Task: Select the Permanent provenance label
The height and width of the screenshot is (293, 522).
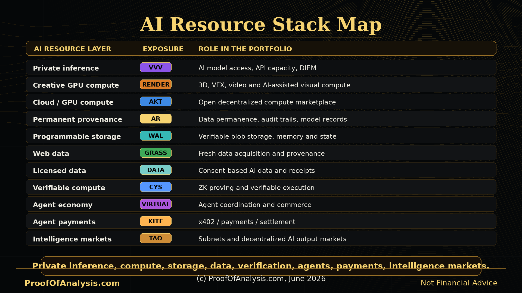Action: 77,119
